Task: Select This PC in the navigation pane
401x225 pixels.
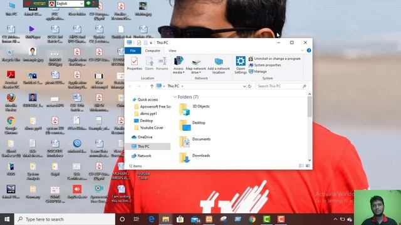Action: point(148,146)
